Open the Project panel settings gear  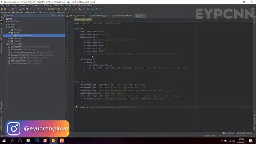[60, 16]
